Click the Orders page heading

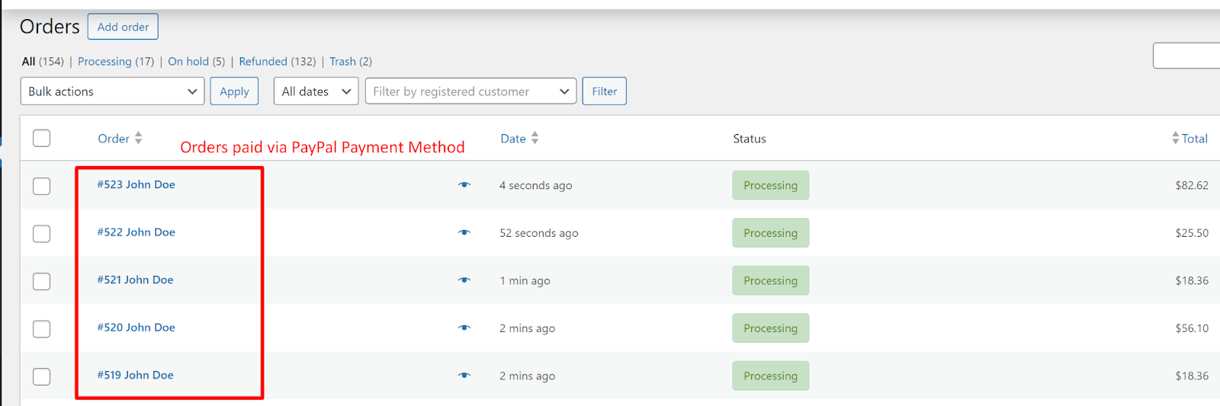click(x=50, y=27)
